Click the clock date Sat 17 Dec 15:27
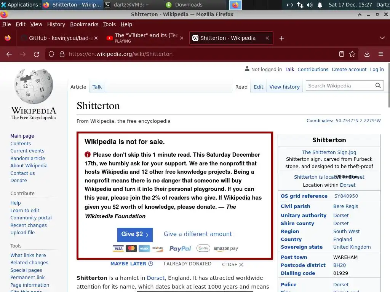 point(350,5)
